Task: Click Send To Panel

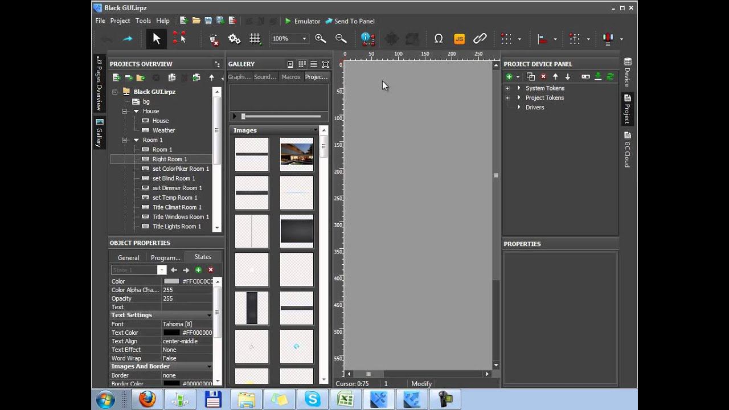Action: click(350, 21)
